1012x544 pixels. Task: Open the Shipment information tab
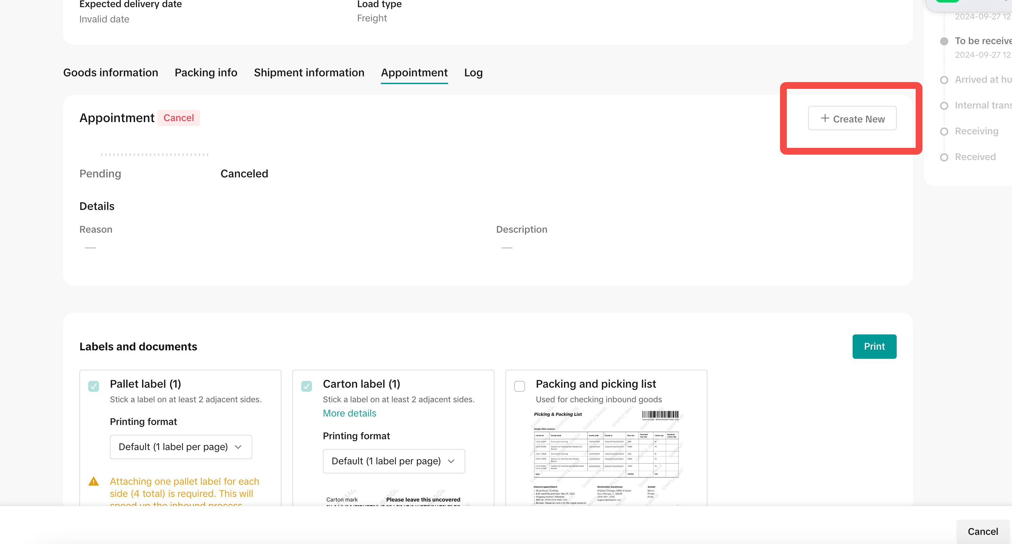point(309,73)
